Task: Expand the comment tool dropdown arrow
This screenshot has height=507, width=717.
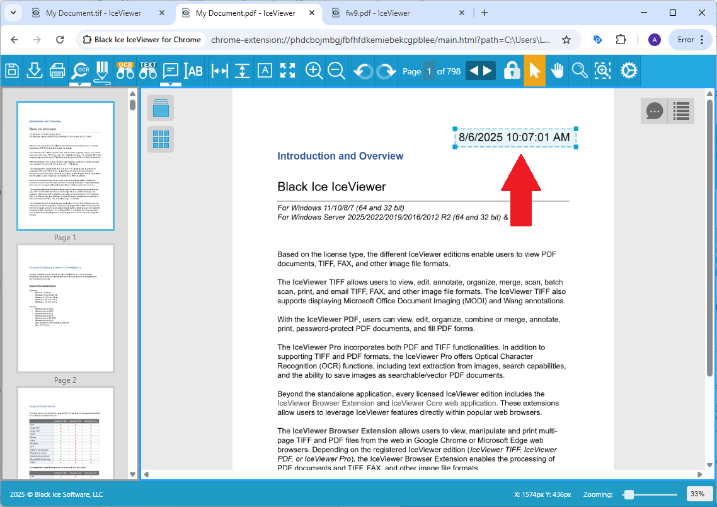Action: [x=171, y=84]
